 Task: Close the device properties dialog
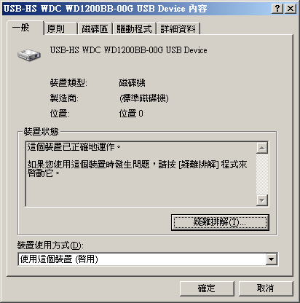(x=291, y=9)
